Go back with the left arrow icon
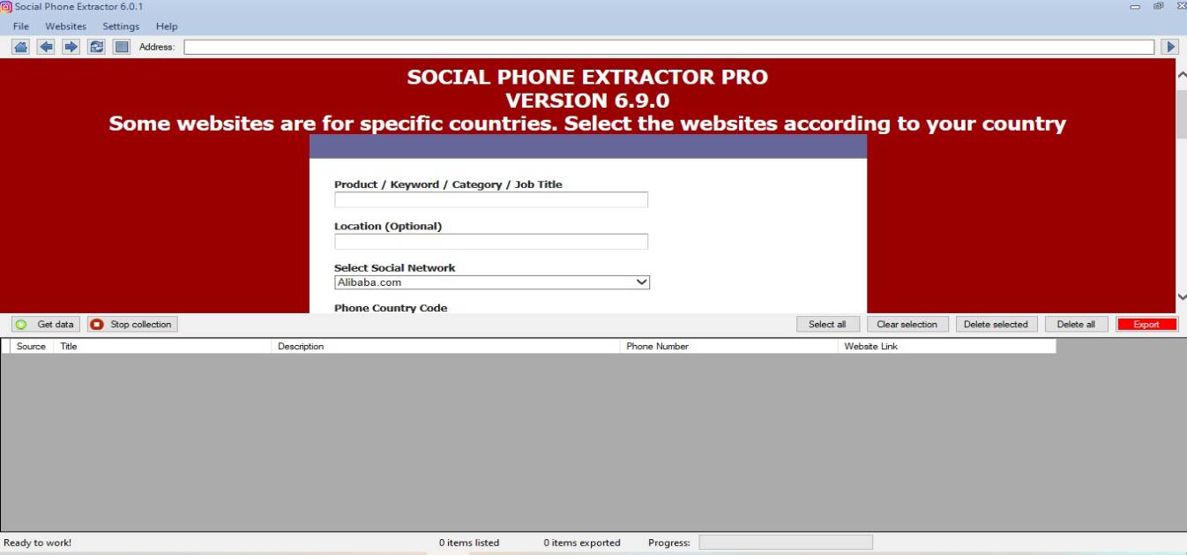The width and height of the screenshot is (1187, 555). (x=46, y=47)
